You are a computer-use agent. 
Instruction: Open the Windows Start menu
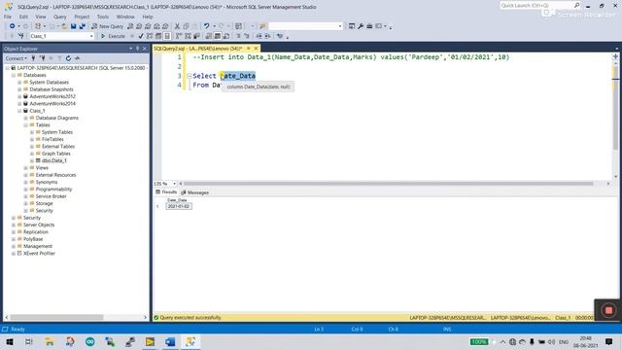[10, 341]
